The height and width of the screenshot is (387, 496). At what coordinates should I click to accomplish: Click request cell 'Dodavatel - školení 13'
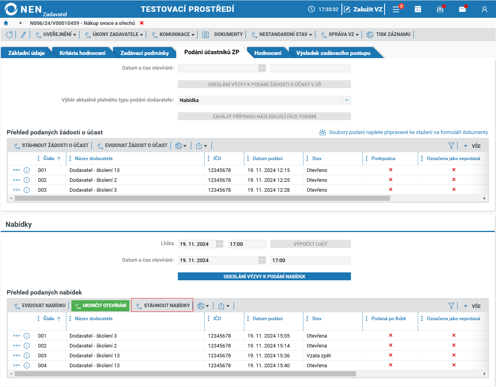94,170
